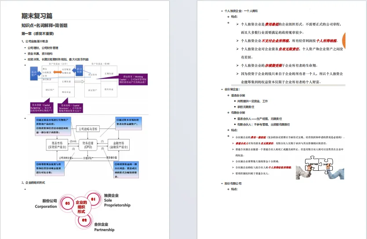This screenshot has height=239, width=367.
Task: Click the bullet '股份有限公司'
Action: tap(233, 184)
